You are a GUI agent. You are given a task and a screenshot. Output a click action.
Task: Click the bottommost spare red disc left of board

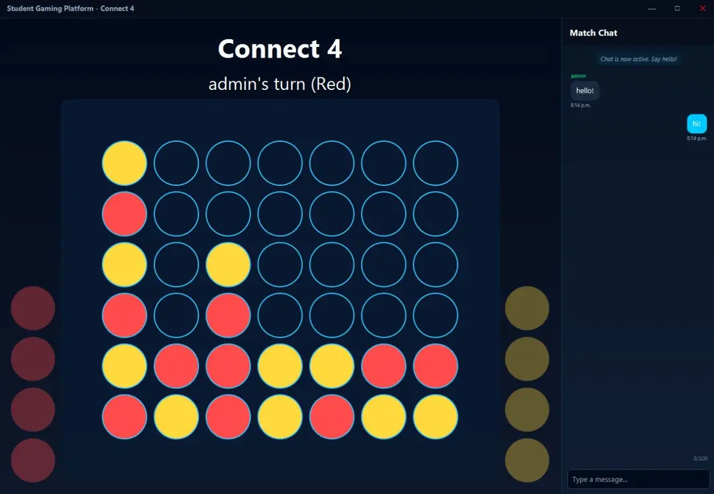point(33,460)
